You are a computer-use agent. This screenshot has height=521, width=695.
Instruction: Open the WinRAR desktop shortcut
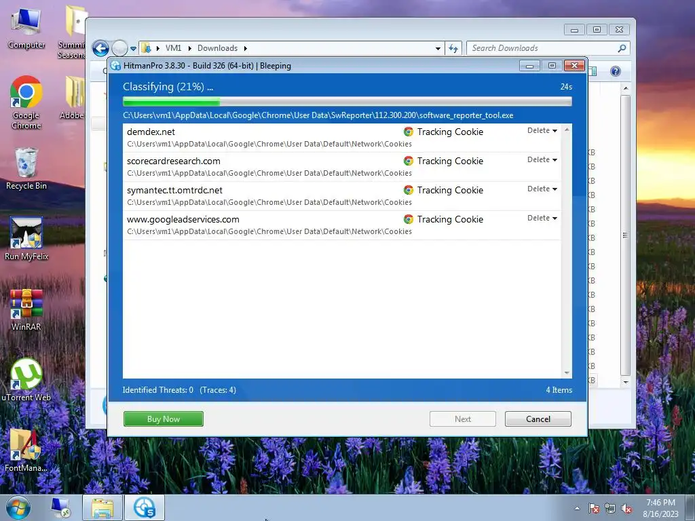click(x=26, y=309)
